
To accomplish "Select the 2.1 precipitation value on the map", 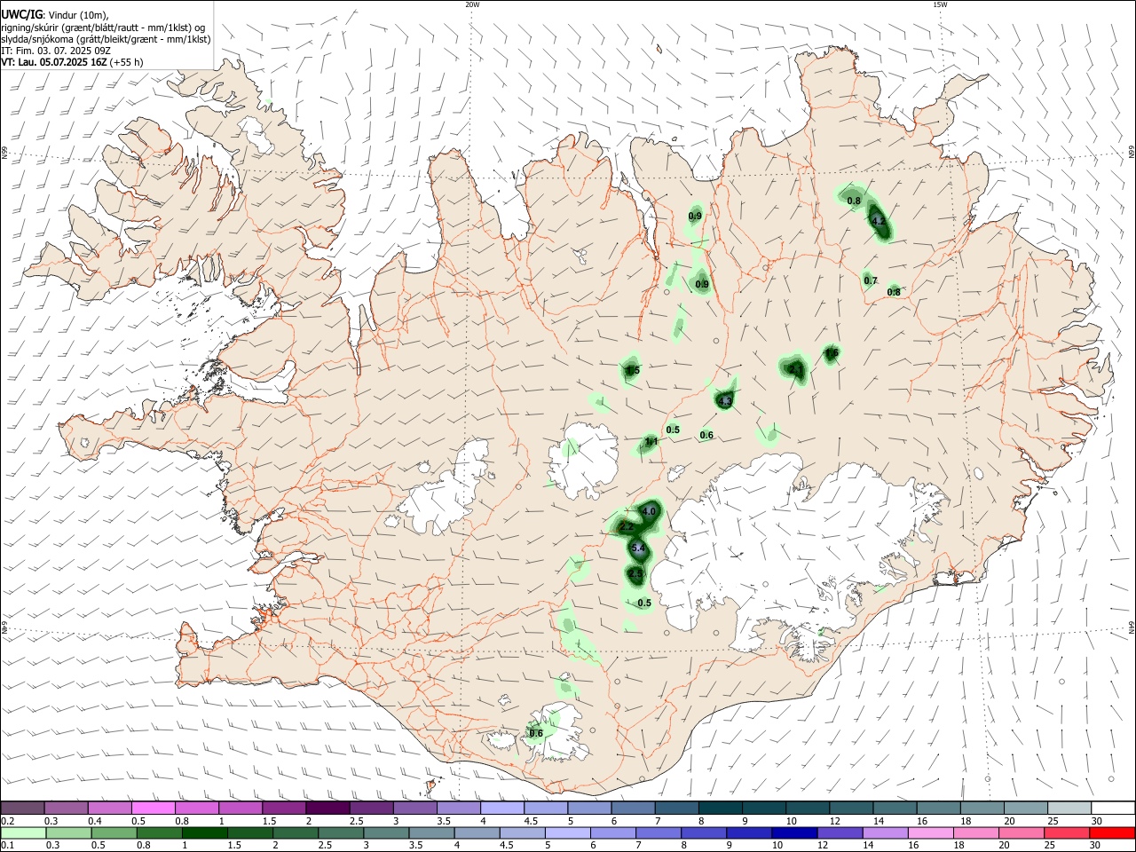I will pos(795,369).
